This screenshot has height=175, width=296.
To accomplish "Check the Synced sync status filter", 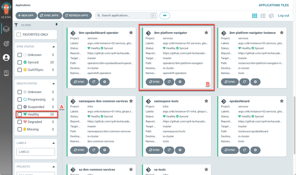I will tap(20, 62).
